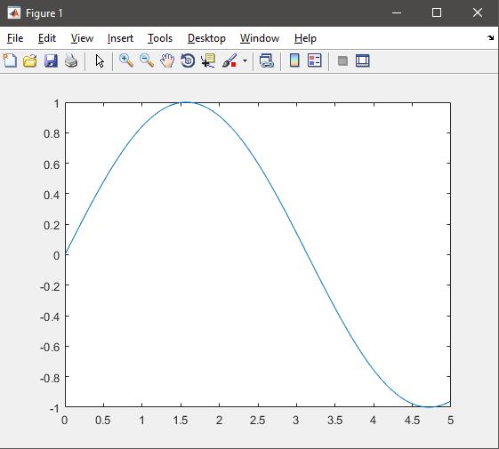Click the Link Plot toolbar icon

click(266, 60)
